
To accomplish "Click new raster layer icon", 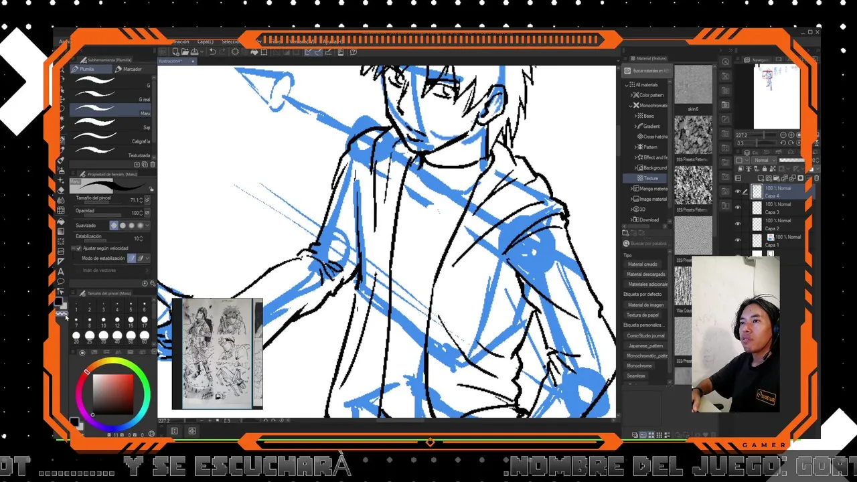I will pyautogui.click(x=761, y=177).
